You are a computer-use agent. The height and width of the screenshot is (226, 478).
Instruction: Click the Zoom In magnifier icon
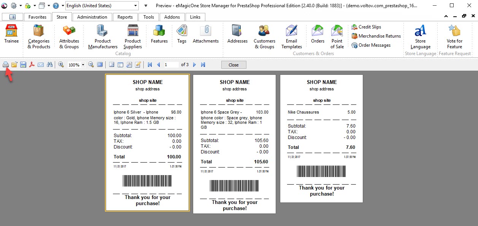(x=61, y=64)
